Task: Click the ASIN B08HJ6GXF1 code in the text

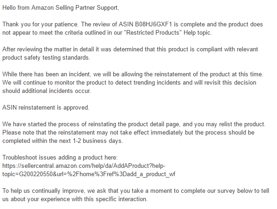Action: click(x=153, y=24)
